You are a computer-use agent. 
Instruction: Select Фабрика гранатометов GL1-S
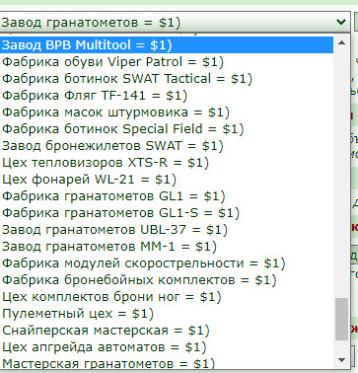[x=167, y=213]
